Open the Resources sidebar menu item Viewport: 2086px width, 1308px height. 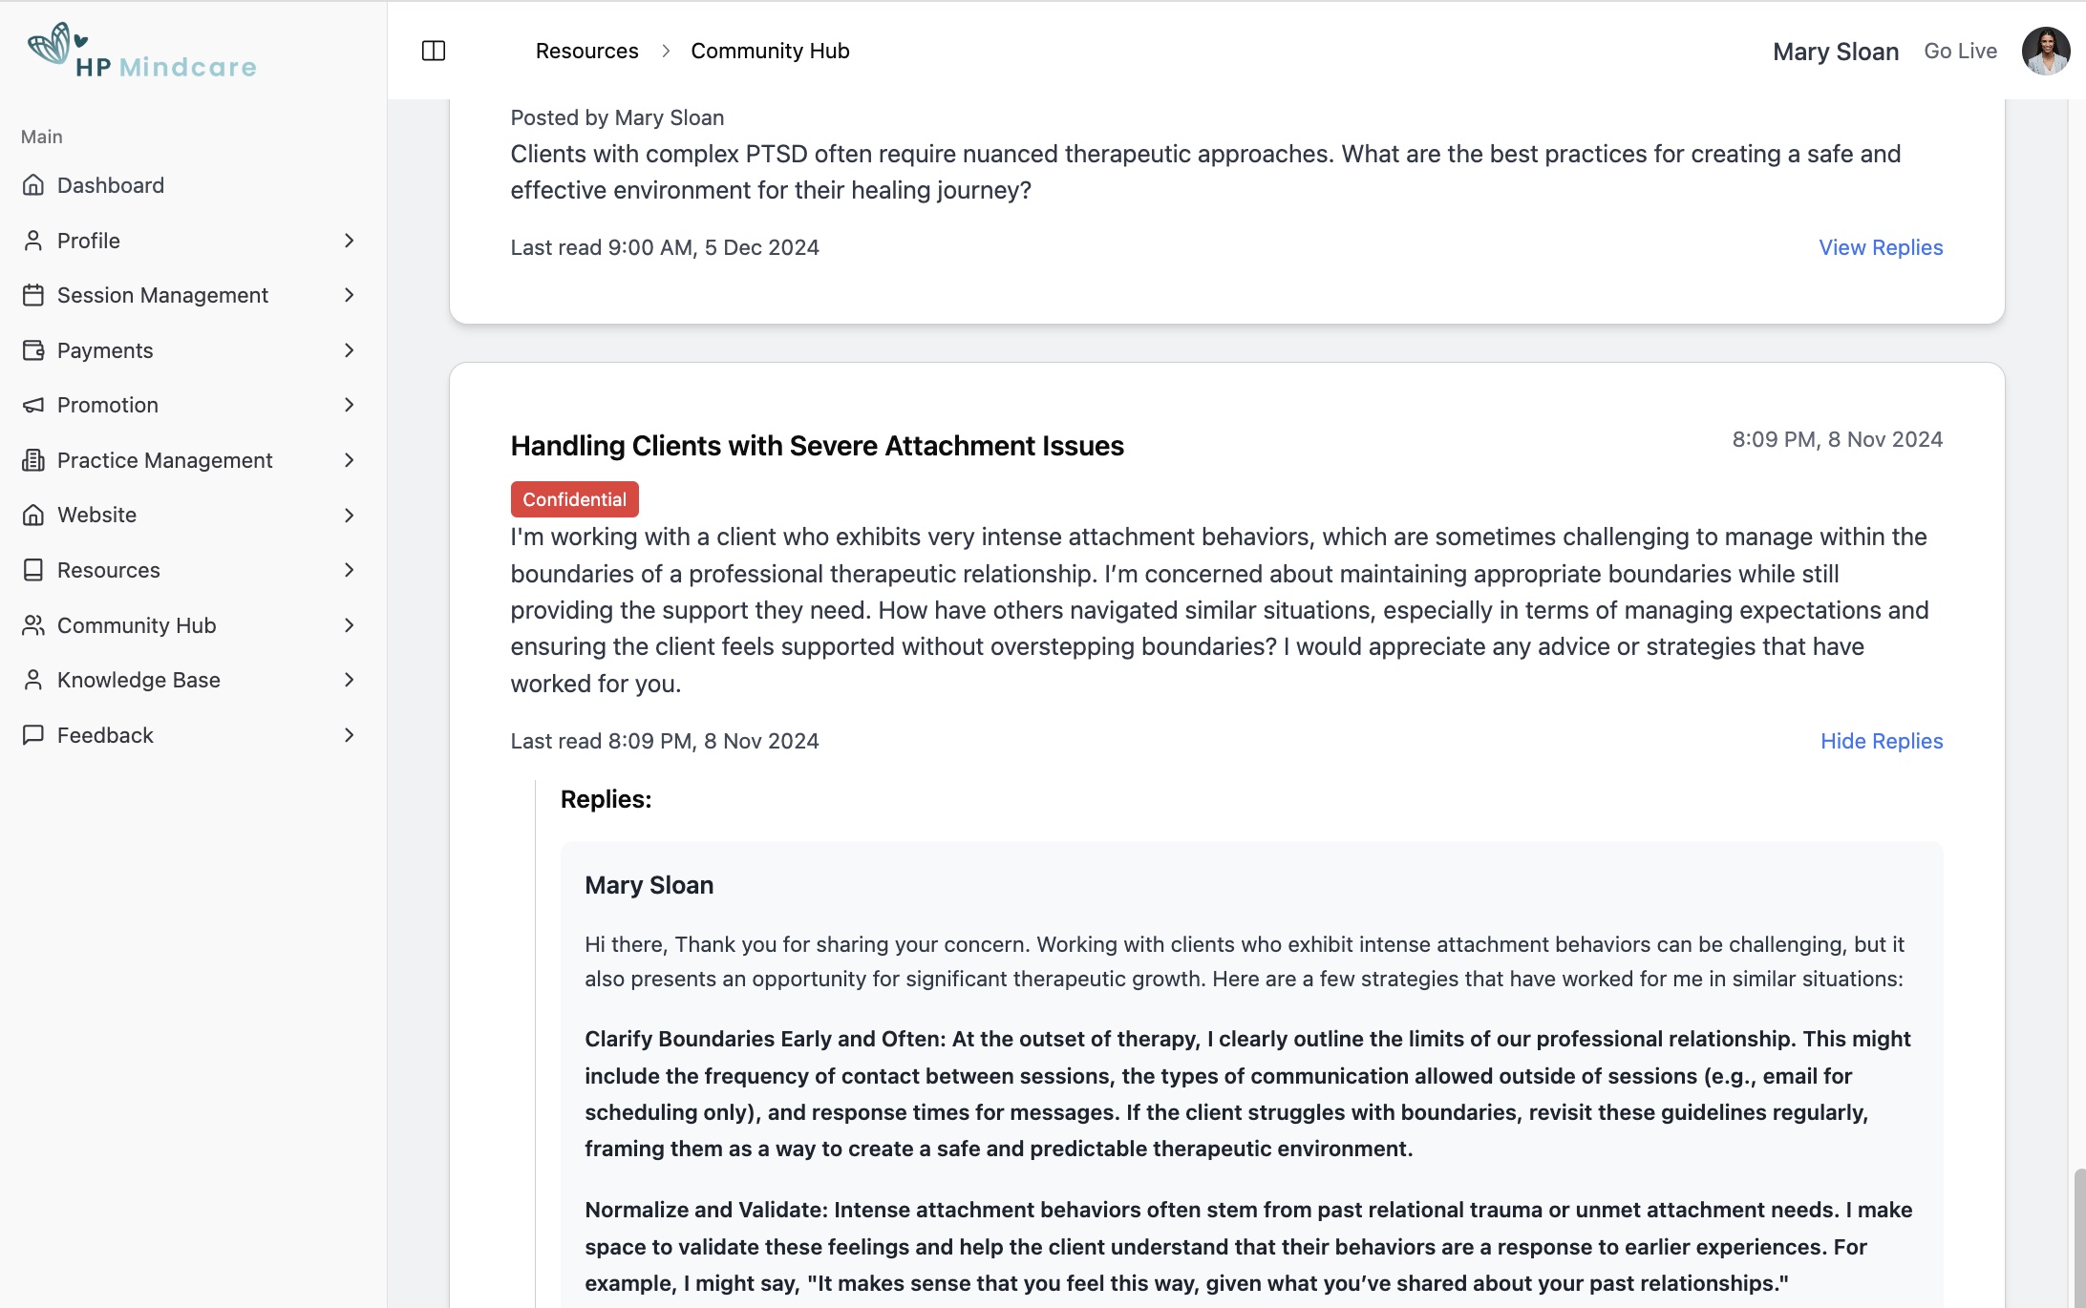pyautogui.click(x=108, y=570)
